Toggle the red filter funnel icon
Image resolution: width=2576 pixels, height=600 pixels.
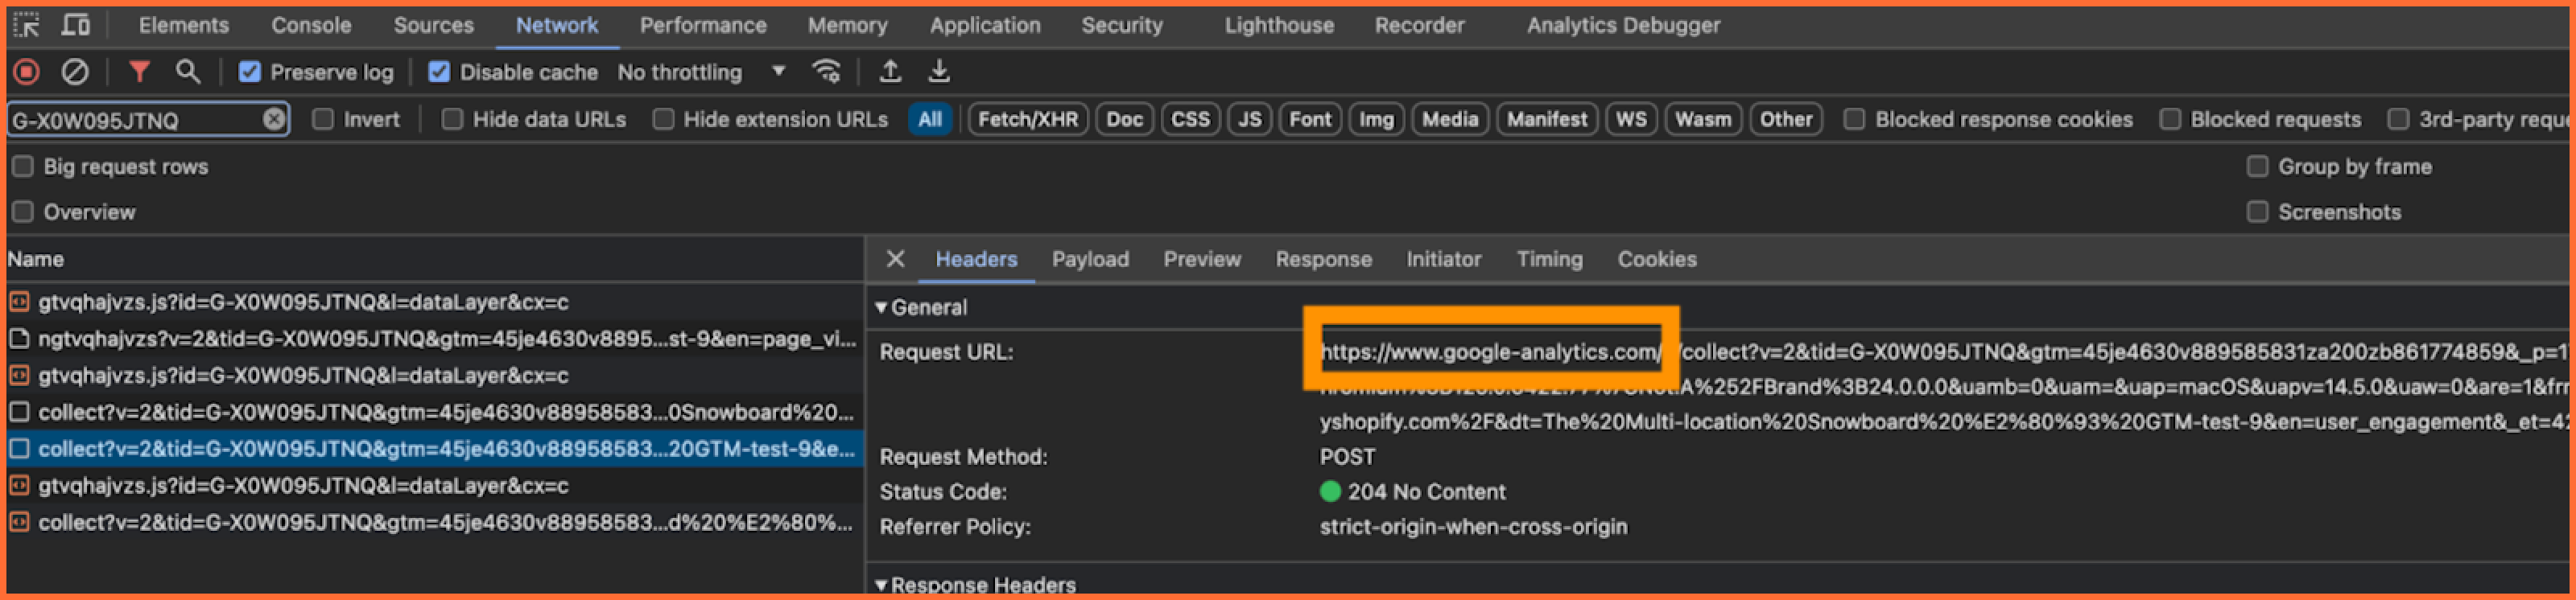pos(139,72)
